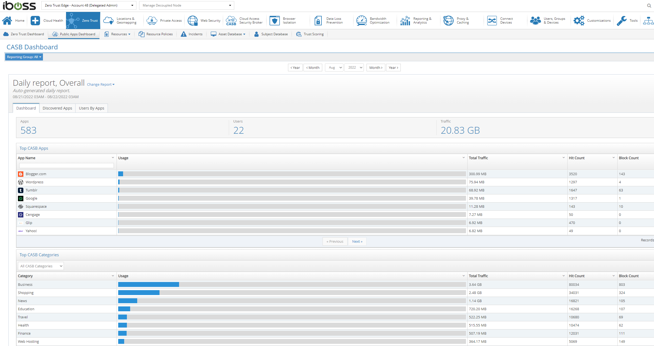The image size is (654, 346).
Task: Click the Apps count 583
Action: point(29,130)
